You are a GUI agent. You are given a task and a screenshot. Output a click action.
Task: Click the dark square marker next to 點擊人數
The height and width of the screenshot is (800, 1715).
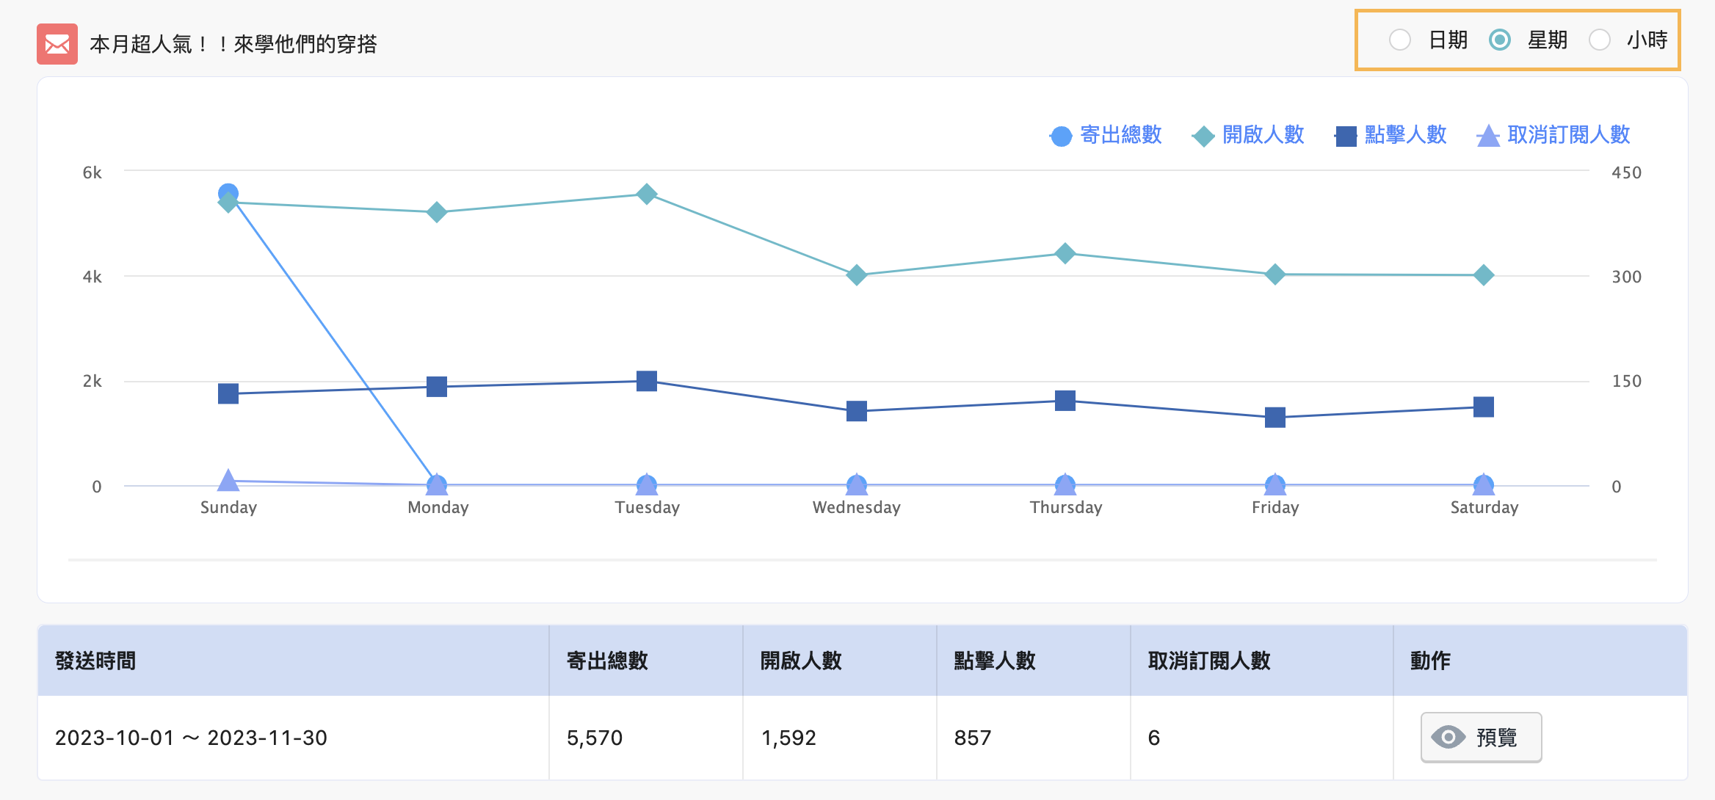pyautogui.click(x=1344, y=135)
